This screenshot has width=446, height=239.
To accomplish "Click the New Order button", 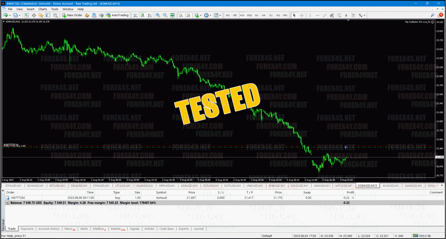I will (x=72, y=15).
